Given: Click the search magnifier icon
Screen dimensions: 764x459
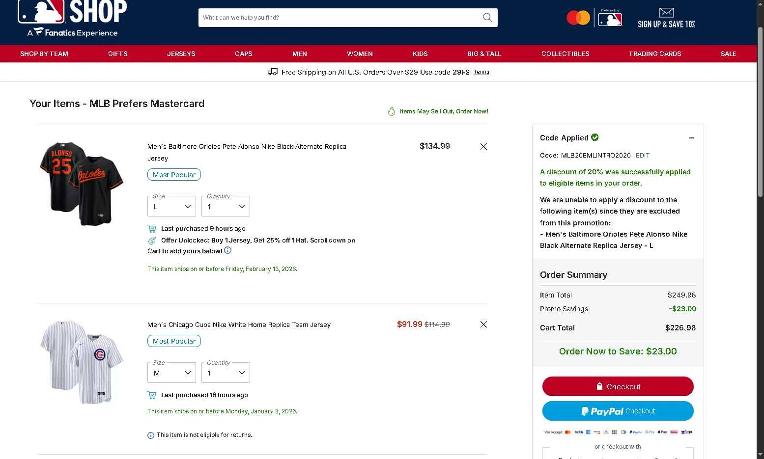Looking at the screenshot, I should point(487,18).
